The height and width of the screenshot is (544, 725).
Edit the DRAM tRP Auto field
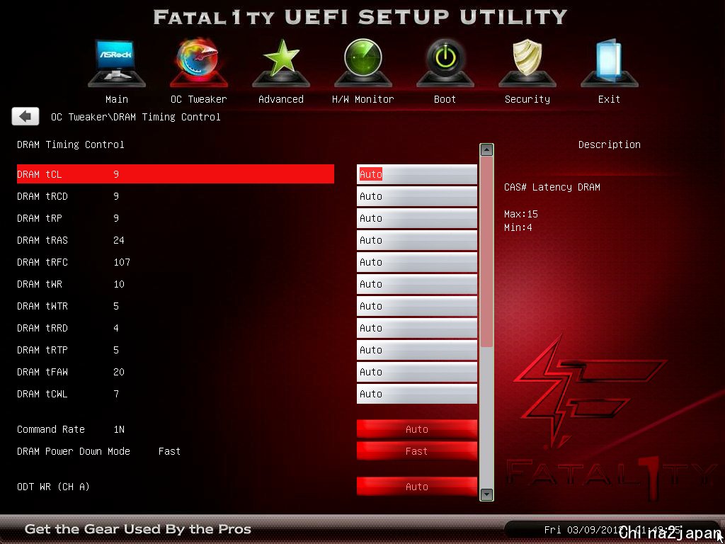[x=416, y=218]
